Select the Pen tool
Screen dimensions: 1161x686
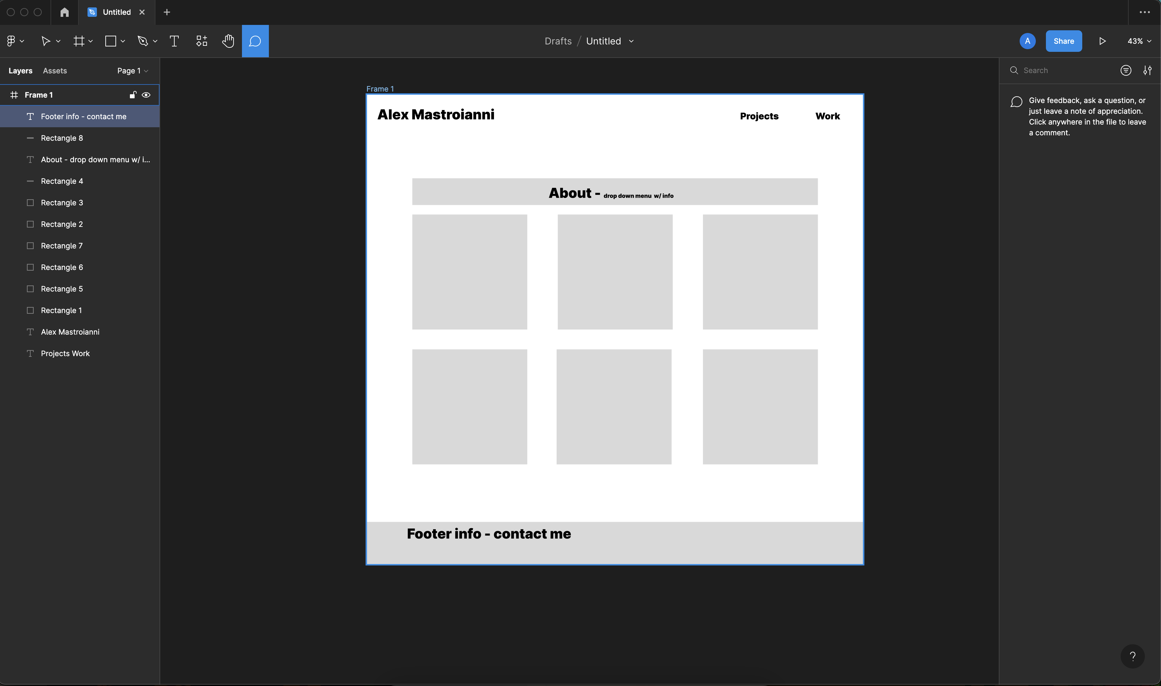[143, 41]
